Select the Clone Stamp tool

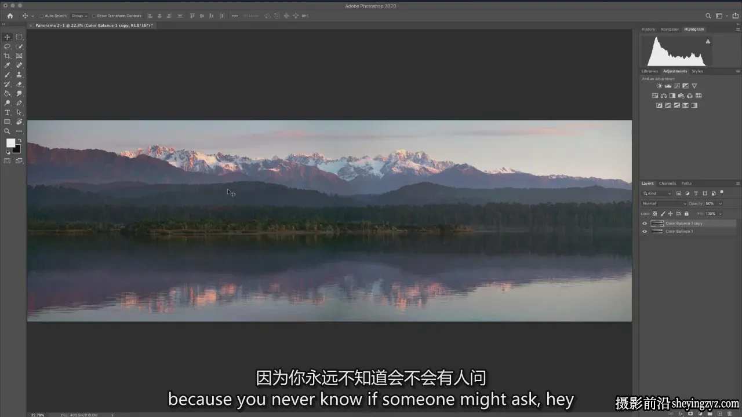click(x=19, y=75)
